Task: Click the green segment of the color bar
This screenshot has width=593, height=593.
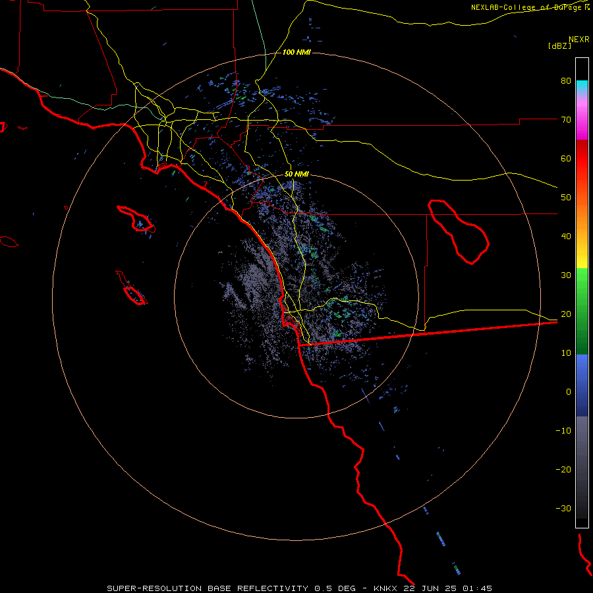Action: [582, 311]
